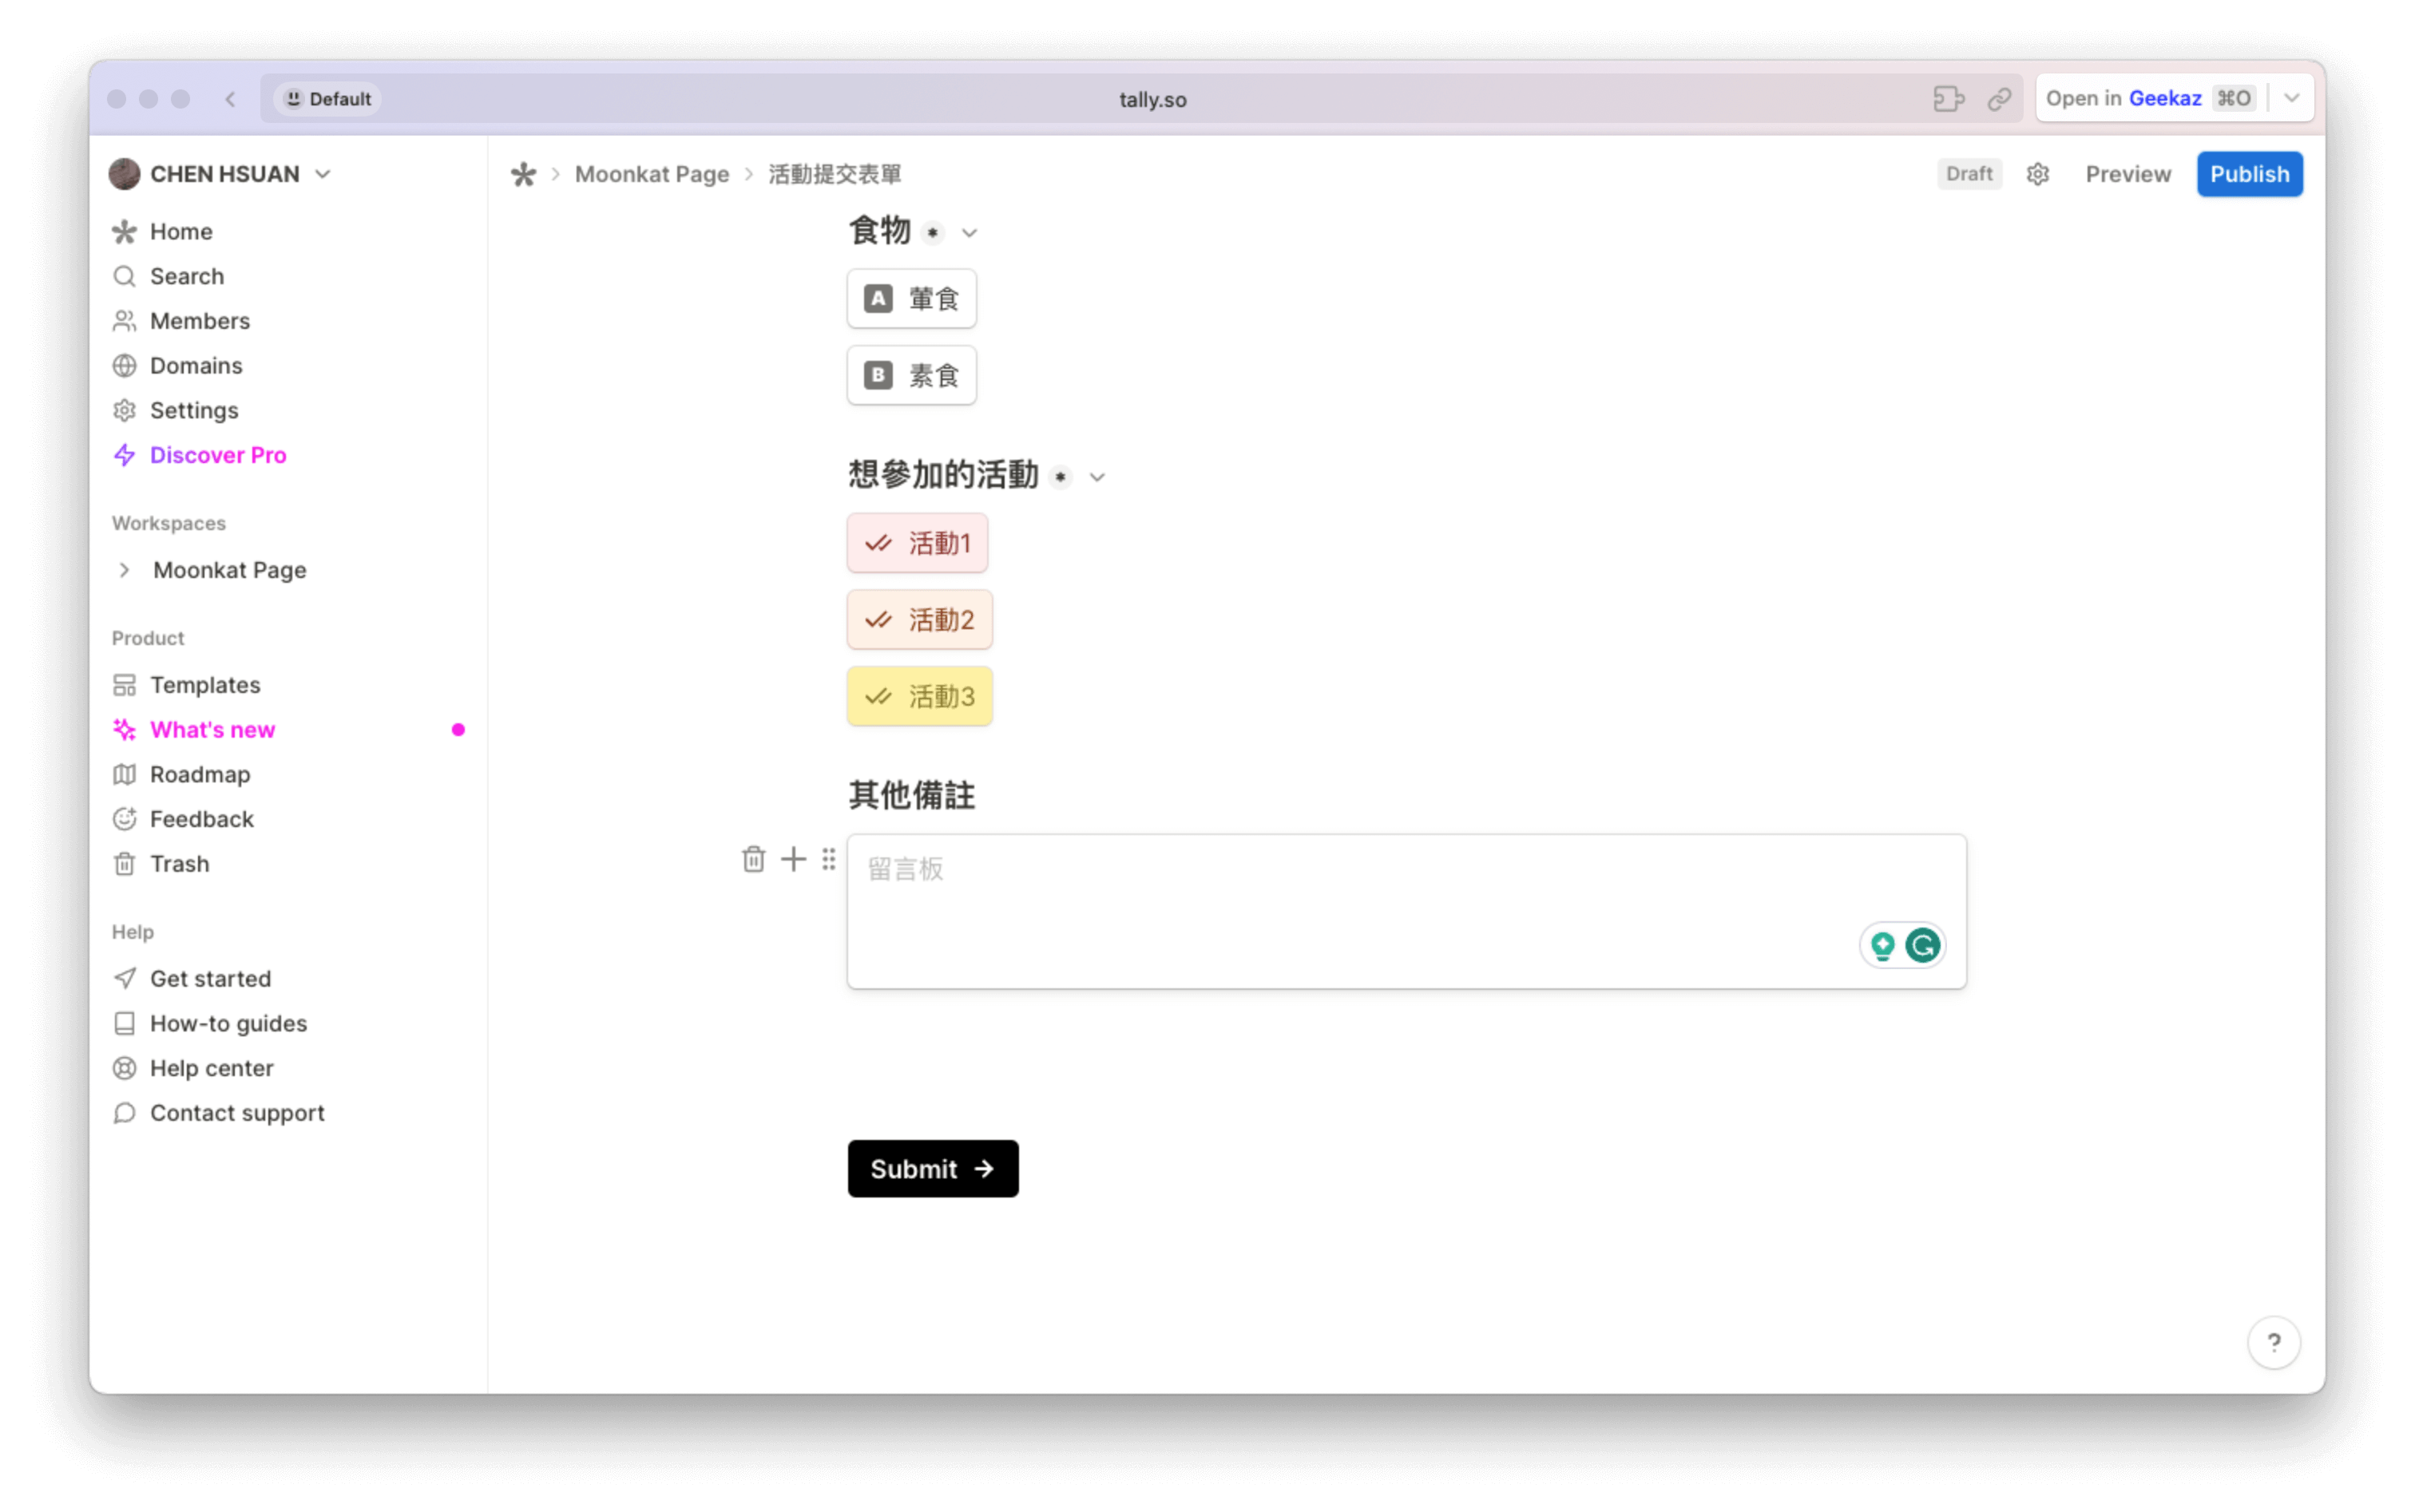
Task: Click the extension puzzle icon in the title bar
Action: point(1948,98)
